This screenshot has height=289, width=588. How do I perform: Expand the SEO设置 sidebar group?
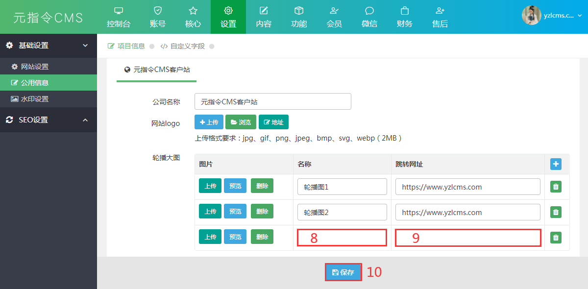49,120
